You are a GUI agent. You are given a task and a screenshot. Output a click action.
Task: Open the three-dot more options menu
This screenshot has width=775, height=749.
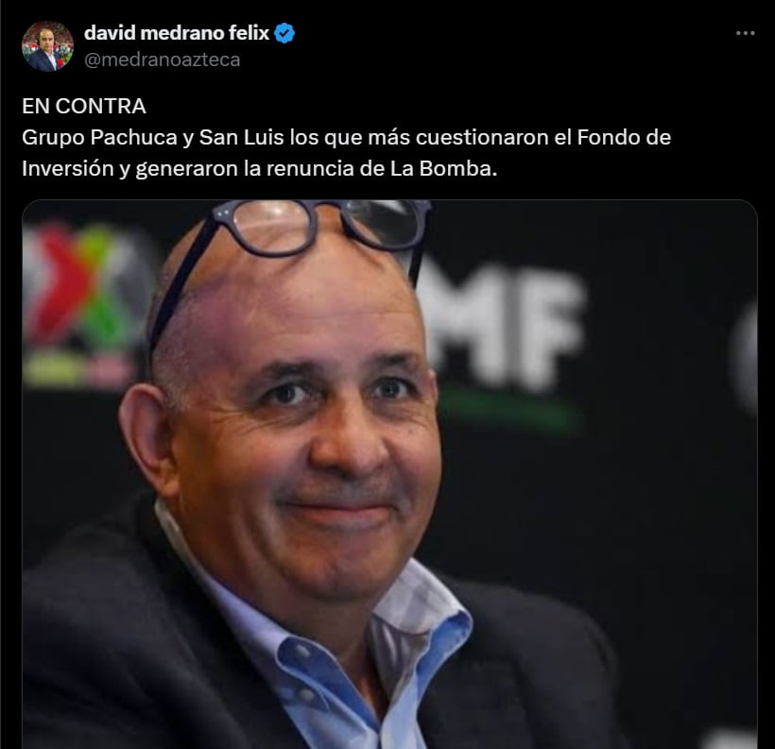[745, 33]
